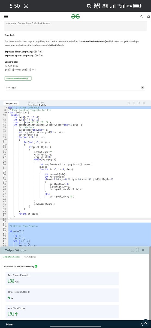Minimize the Output Window
This screenshot has height=328, width=151.
pyautogui.click(x=133, y=251)
